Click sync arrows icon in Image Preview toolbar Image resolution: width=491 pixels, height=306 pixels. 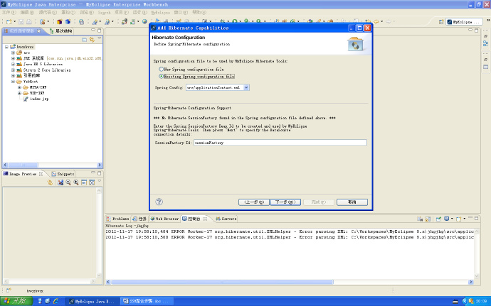click(50, 182)
